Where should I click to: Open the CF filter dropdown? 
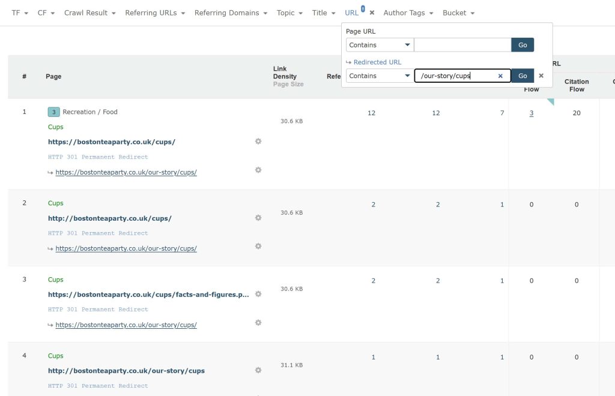pyautogui.click(x=46, y=13)
